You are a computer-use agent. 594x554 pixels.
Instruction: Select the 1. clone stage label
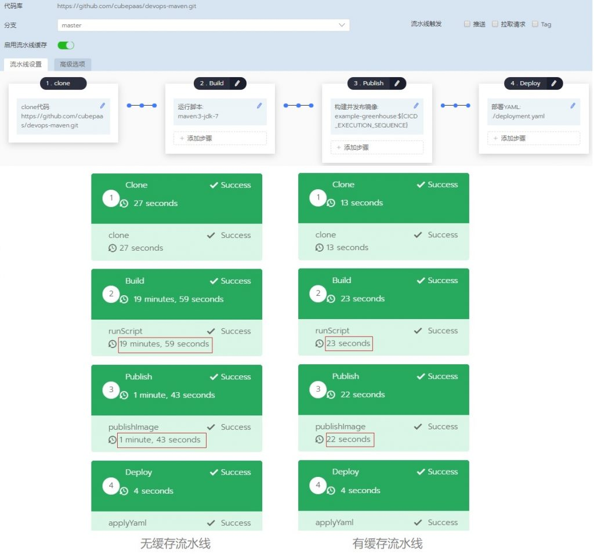pyautogui.click(x=63, y=84)
